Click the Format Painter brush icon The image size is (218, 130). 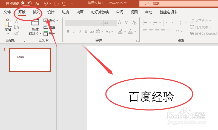pyautogui.click(x=16, y=33)
